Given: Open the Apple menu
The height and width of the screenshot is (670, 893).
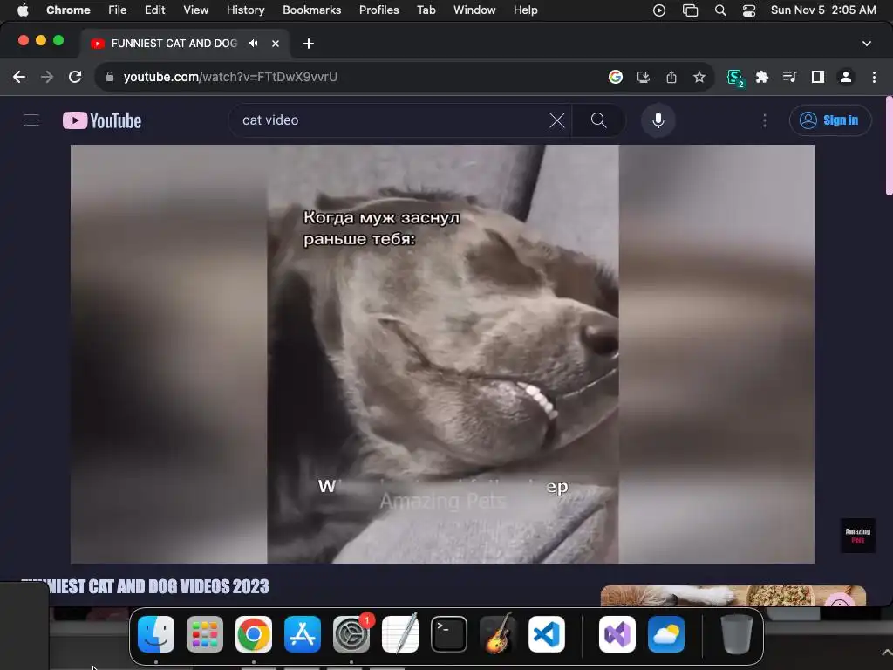Looking at the screenshot, I should pyautogui.click(x=23, y=10).
